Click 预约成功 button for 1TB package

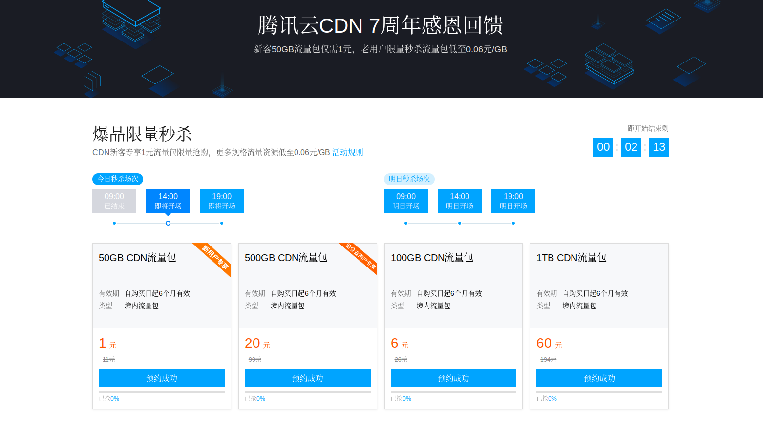click(x=599, y=378)
